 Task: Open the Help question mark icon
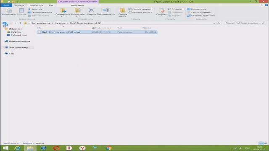[x=266, y=5]
